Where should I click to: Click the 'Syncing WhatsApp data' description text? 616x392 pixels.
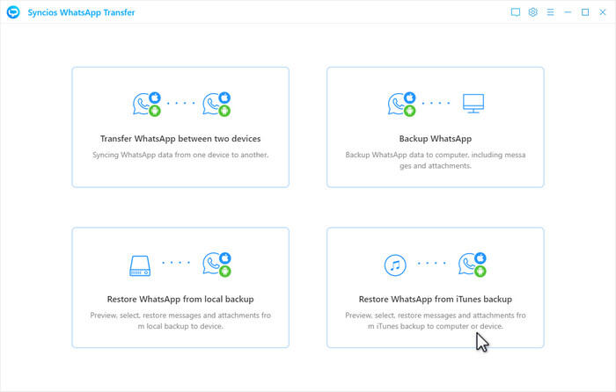pyautogui.click(x=180, y=155)
